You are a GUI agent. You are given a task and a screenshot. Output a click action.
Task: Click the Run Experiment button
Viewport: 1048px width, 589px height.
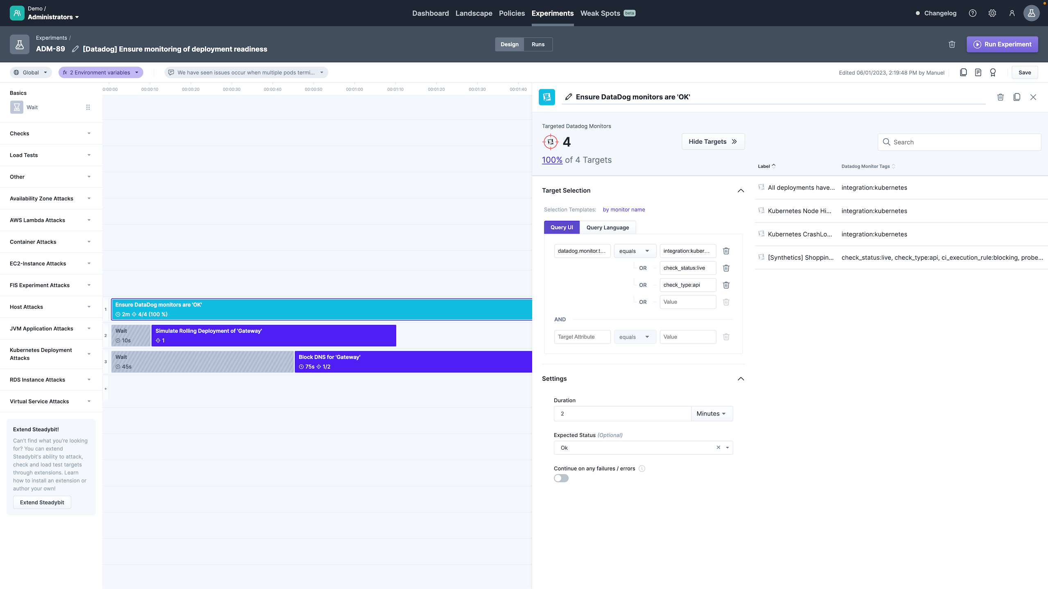coord(1002,44)
